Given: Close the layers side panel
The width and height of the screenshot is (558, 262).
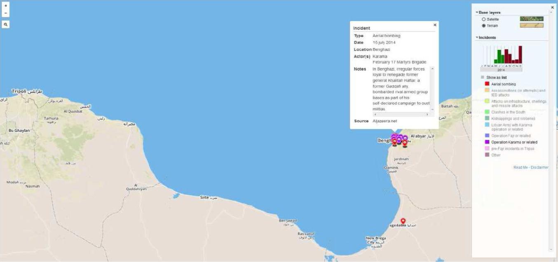Looking at the screenshot, I should [553, 7].
